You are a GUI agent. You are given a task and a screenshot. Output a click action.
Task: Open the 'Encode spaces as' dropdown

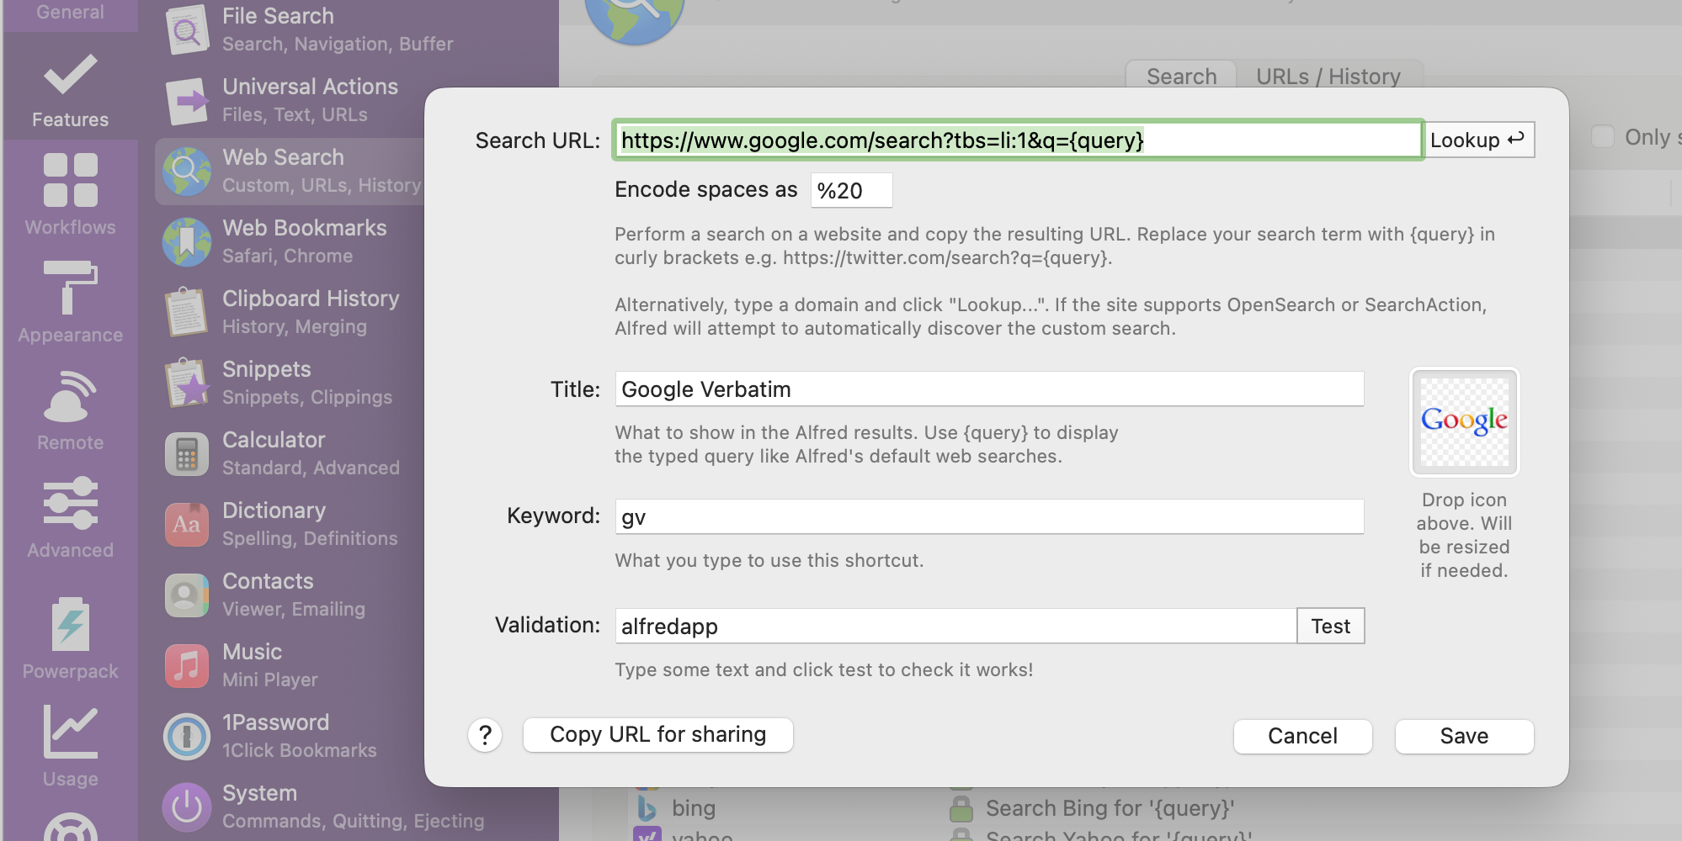pos(851,190)
